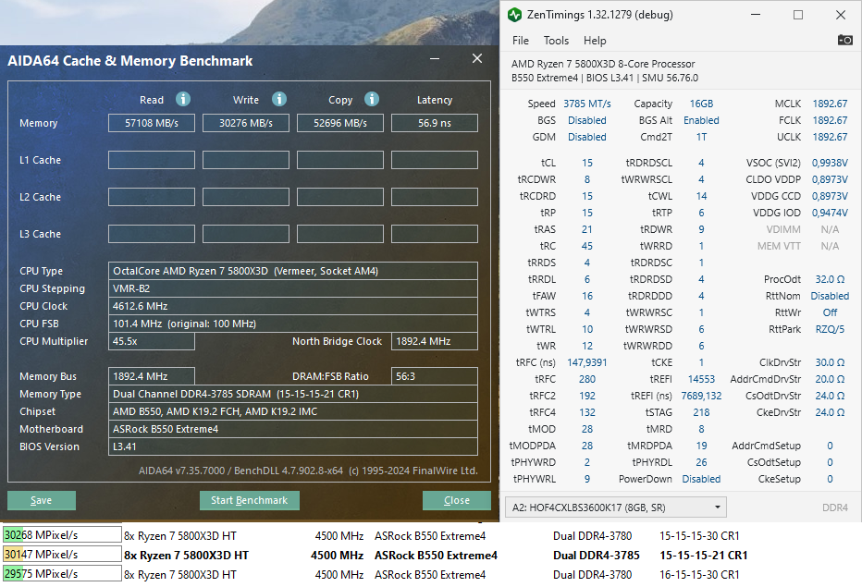The height and width of the screenshot is (587, 862).
Task: Click the Memory Type DDR4-3785 field
Action: pyautogui.click(x=292, y=394)
